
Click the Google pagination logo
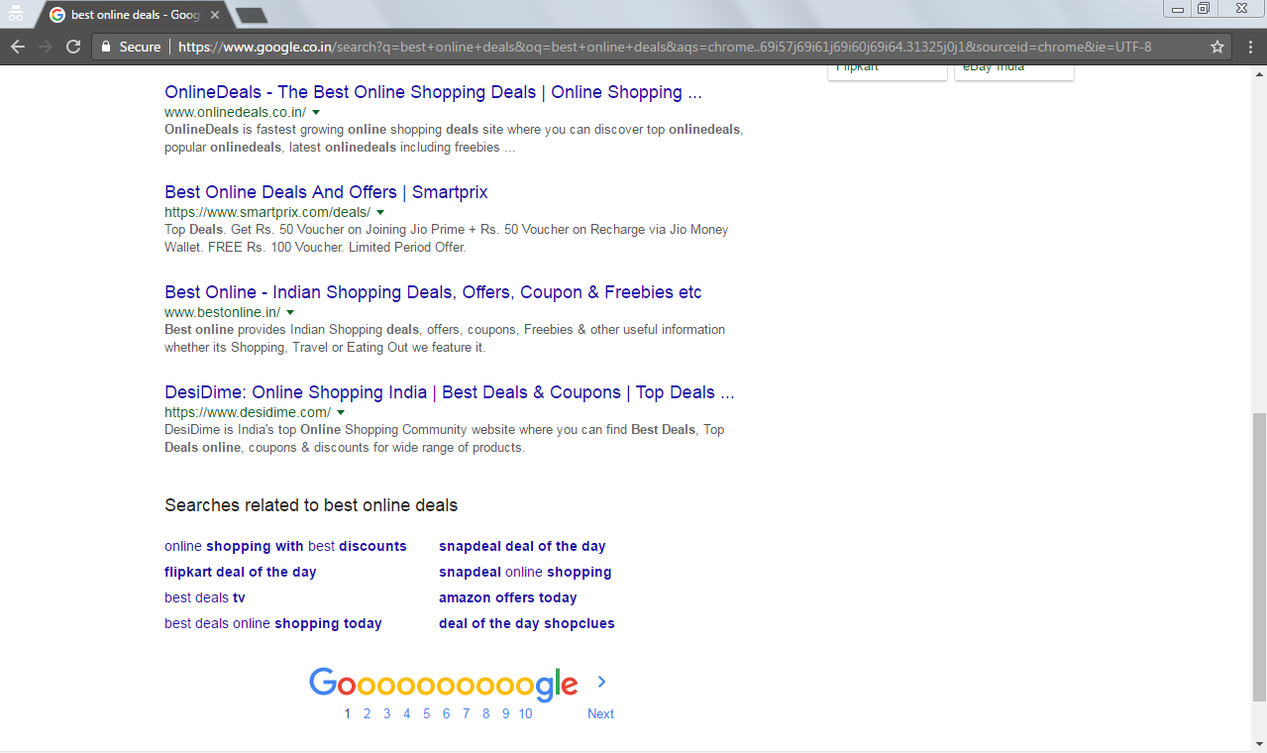point(443,684)
